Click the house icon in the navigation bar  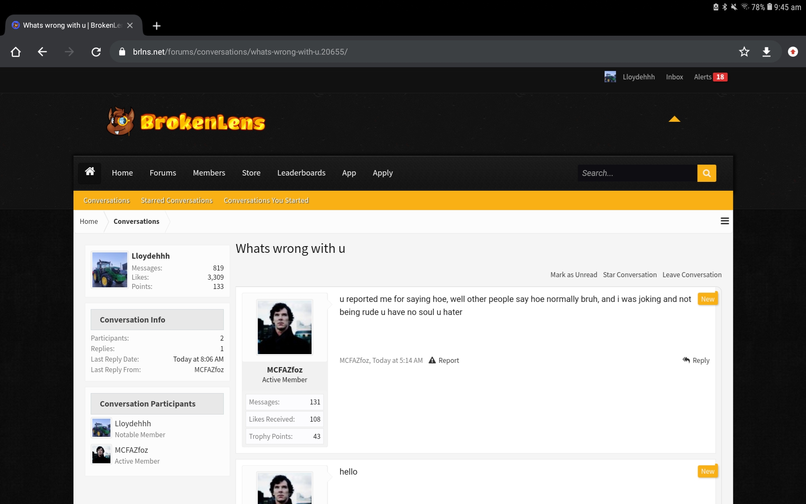click(89, 173)
